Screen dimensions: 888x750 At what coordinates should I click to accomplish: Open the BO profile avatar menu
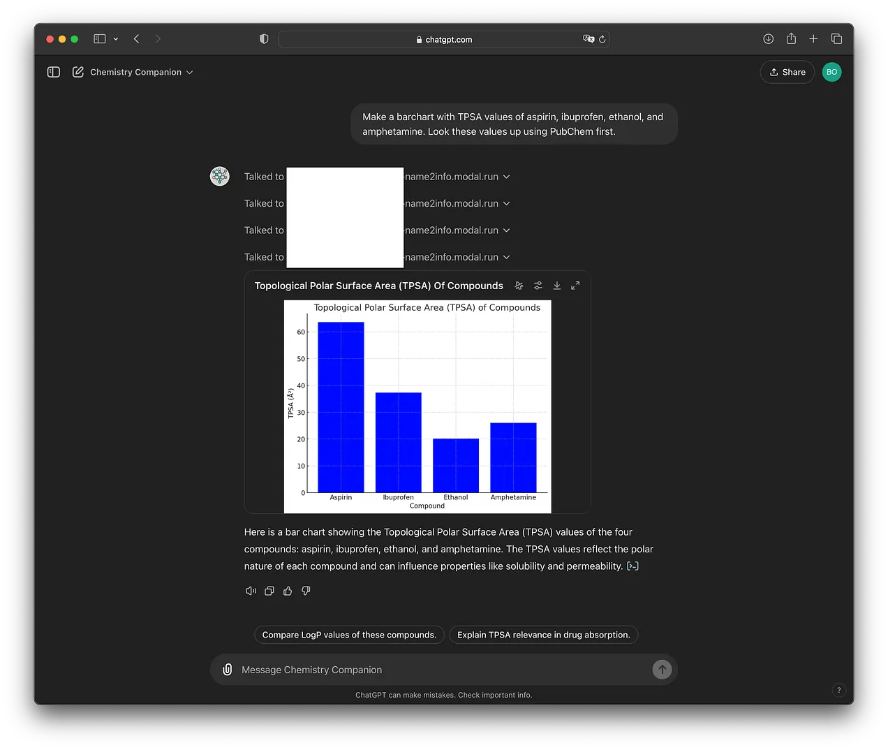tap(831, 72)
